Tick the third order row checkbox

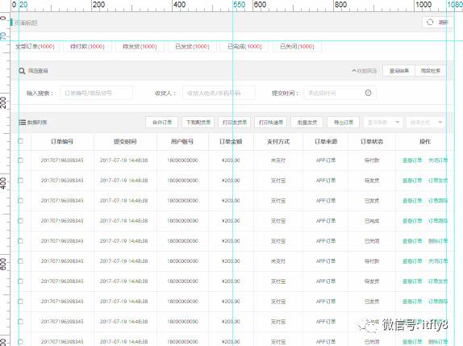21,201
